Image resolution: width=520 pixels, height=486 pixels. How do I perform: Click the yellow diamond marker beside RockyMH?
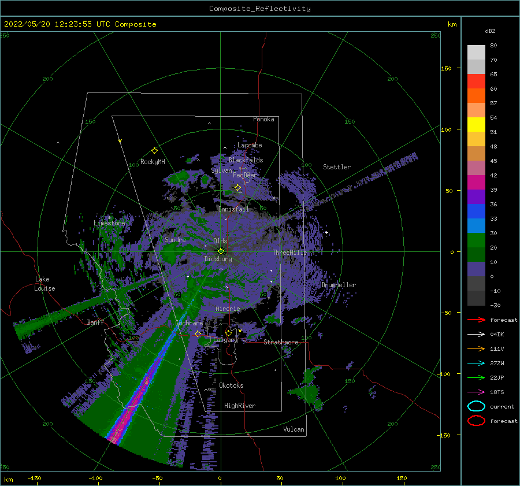[154, 151]
